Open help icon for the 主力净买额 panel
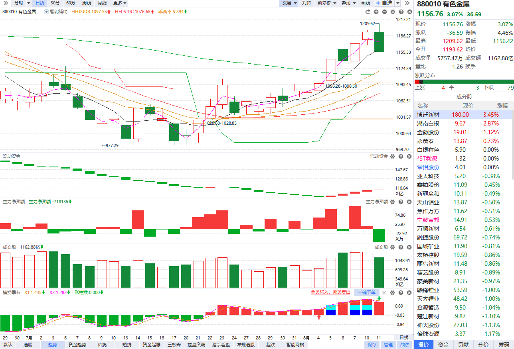The width and height of the screenshot is (514, 349). [x=401, y=202]
